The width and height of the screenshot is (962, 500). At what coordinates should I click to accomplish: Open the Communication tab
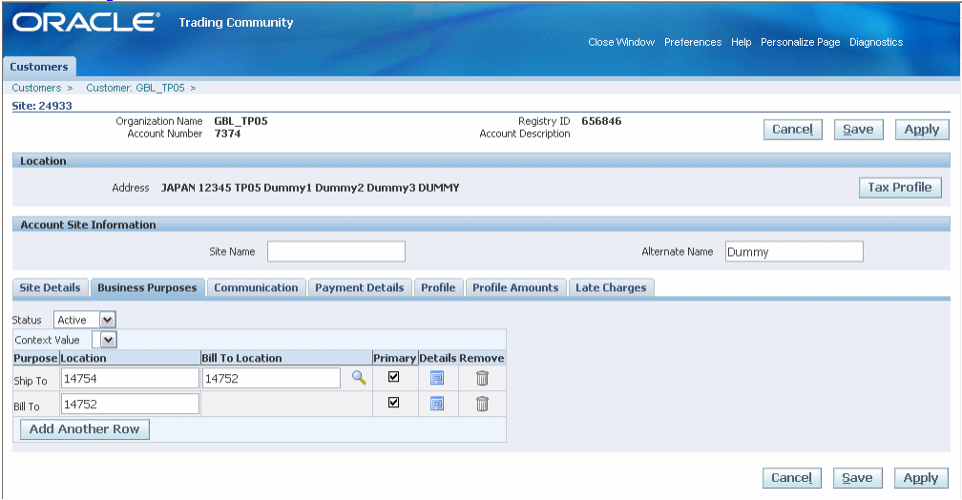[256, 288]
